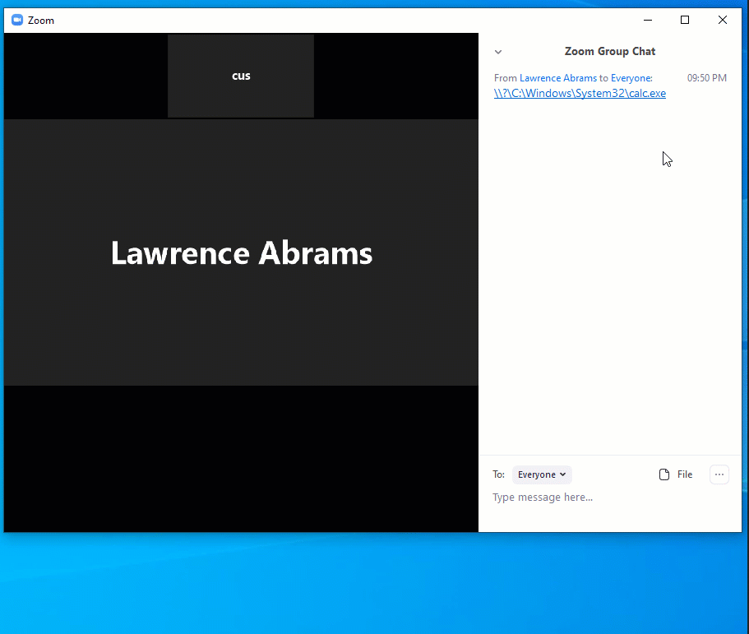This screenshot has width=749, height=634.
Task: Maximize the Zoom window
Action: 685,20
